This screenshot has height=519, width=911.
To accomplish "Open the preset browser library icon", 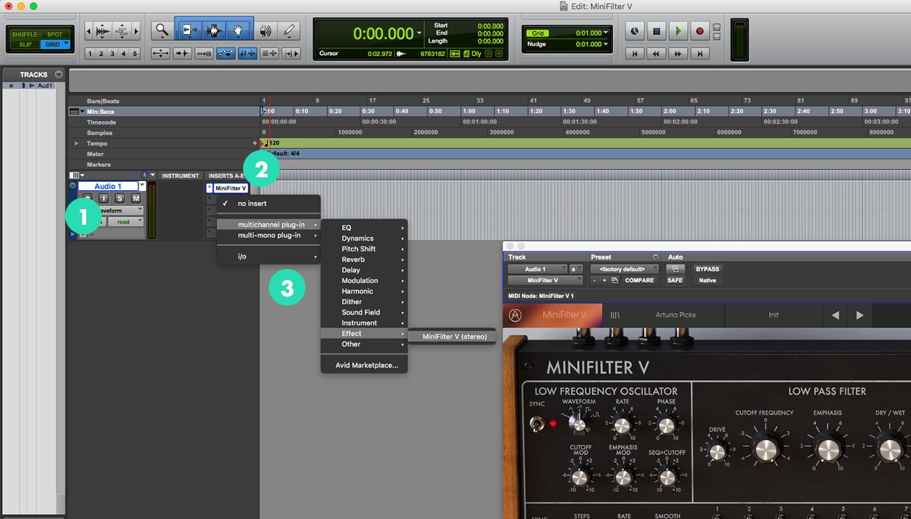I will click(x=615, y=315).
